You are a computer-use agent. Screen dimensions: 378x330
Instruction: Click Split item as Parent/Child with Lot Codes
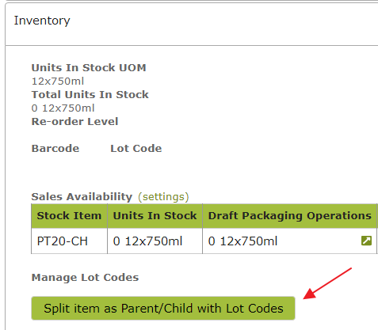(163, 308)
